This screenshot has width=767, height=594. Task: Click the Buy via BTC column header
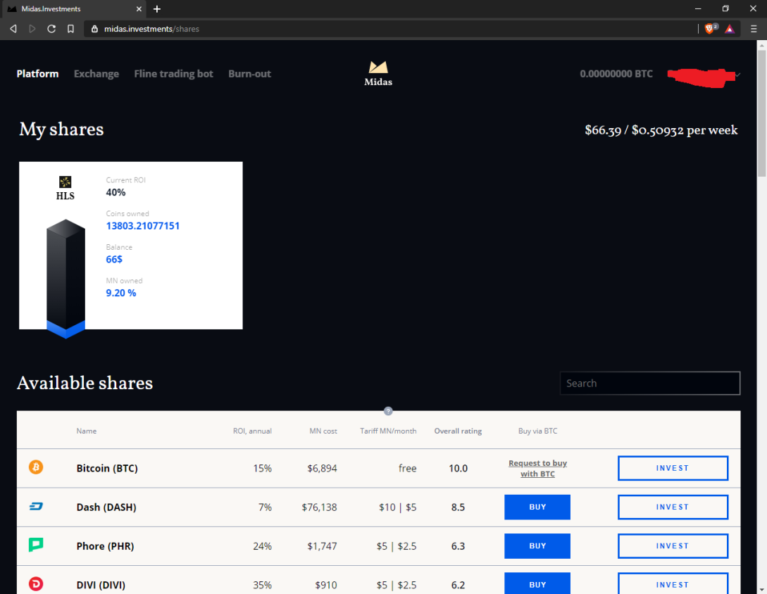[537, 431]
